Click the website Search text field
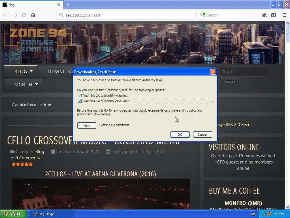290x218 pixels. pyautogui.click(x=244, y=72)
